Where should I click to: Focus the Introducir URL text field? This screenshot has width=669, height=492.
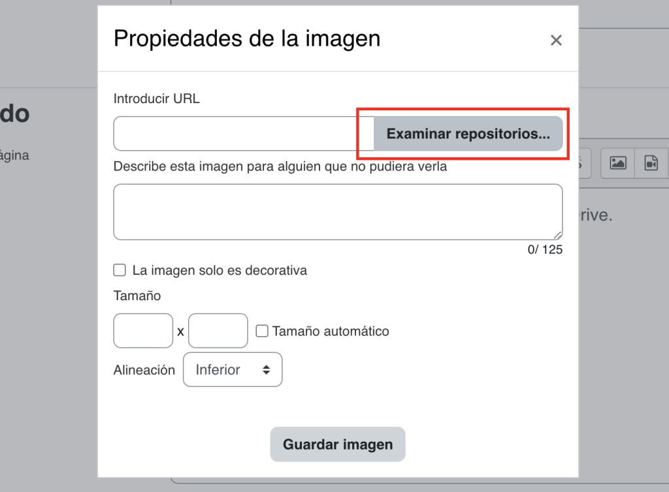pos(243,134)
